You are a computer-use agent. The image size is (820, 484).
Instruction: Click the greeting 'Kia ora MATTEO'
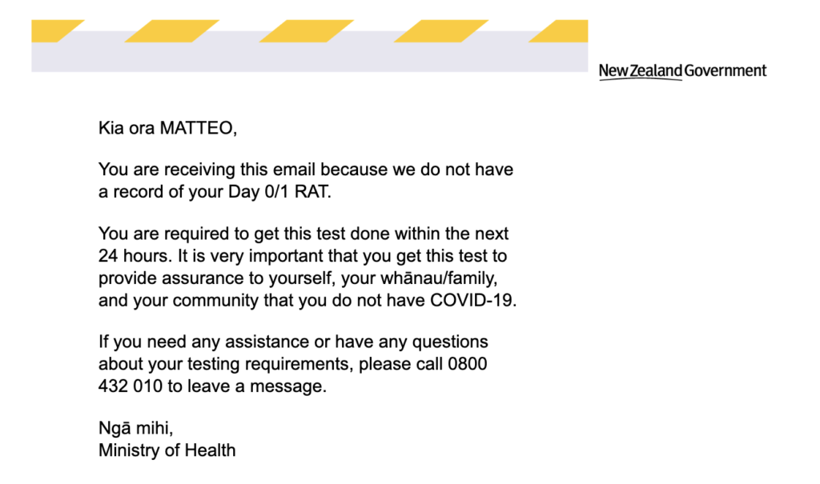point(167,128)
